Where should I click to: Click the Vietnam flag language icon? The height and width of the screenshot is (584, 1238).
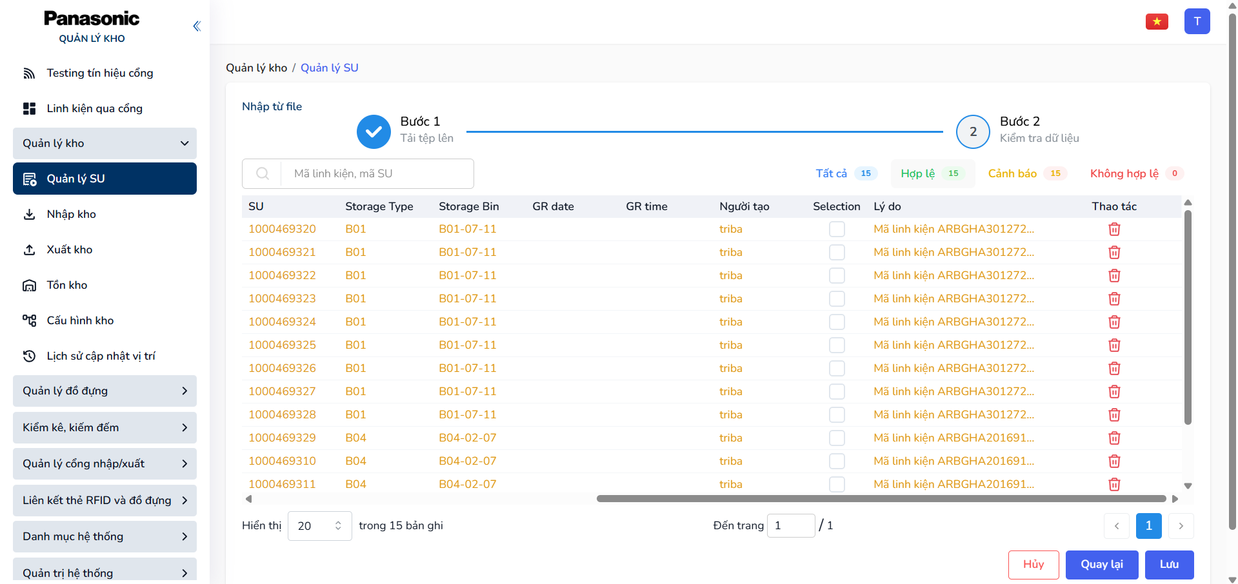1157,22
